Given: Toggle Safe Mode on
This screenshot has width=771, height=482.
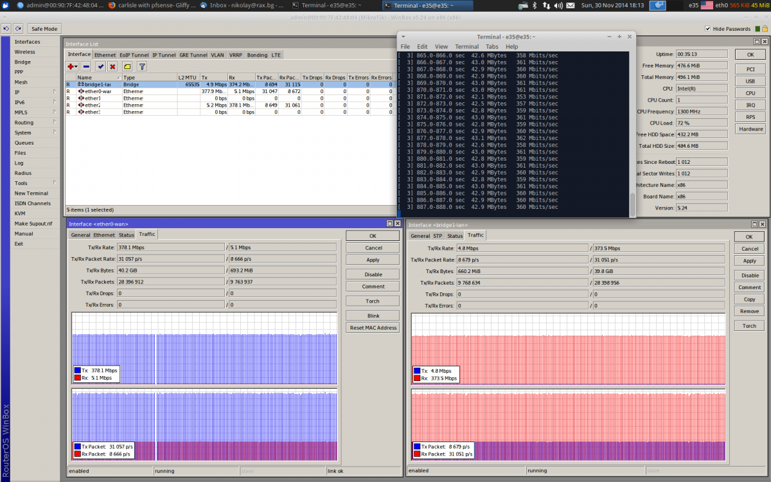Looking at the screenshot, I should 44,29.
